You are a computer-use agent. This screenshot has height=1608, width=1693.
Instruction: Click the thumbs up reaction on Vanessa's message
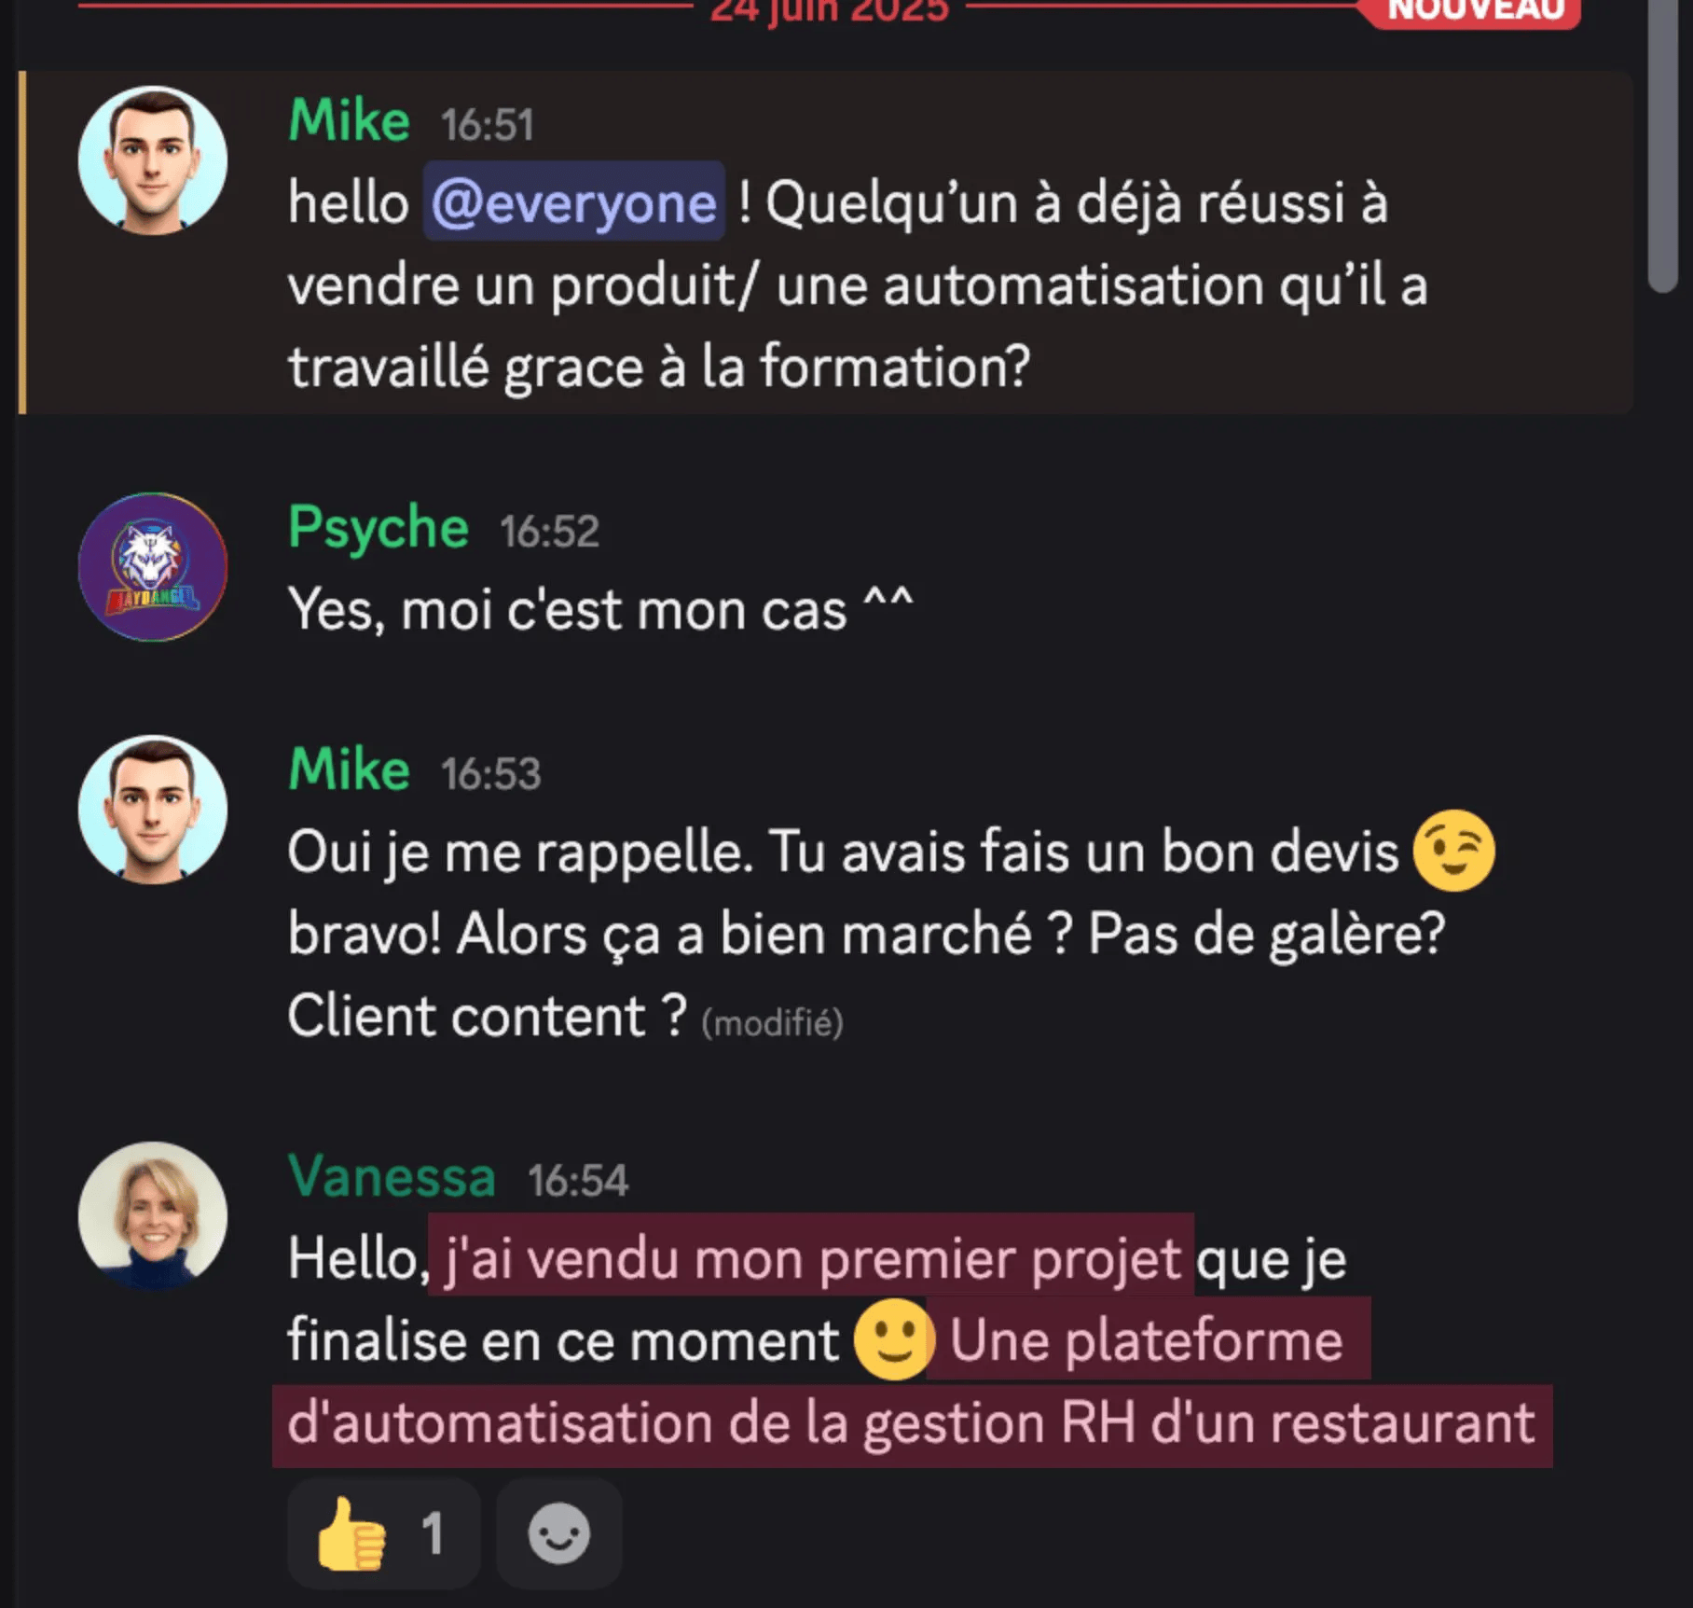[x=383, y=1533]
